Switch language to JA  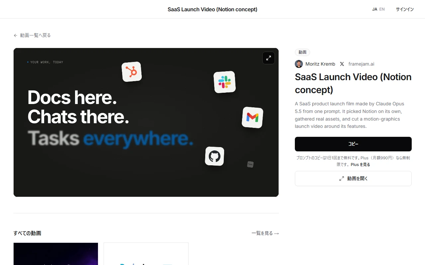coord(375,9)
